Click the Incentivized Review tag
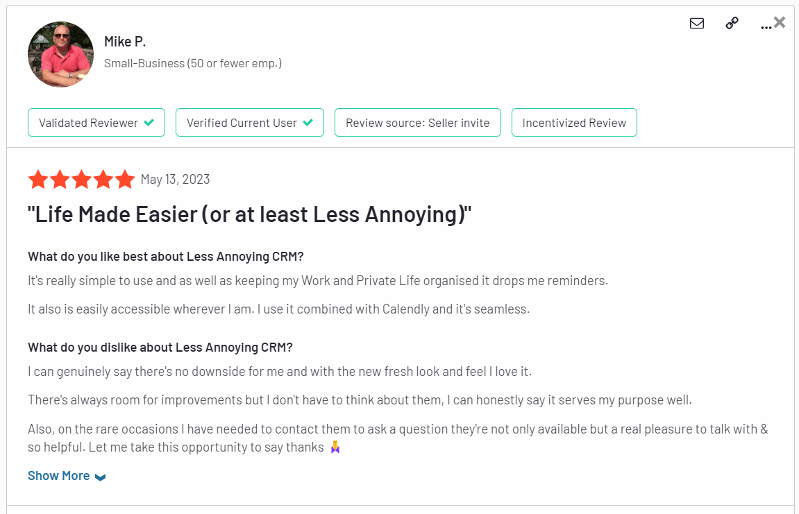Image resolution: width=799 pixels, height=514 pixels. [574, 122]
